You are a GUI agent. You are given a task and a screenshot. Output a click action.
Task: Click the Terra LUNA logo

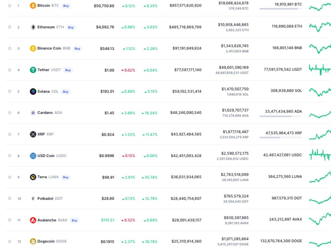(x=33, y=177)
